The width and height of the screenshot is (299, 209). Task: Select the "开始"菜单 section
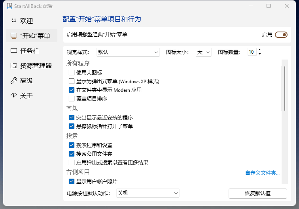[x=32, y=35]
